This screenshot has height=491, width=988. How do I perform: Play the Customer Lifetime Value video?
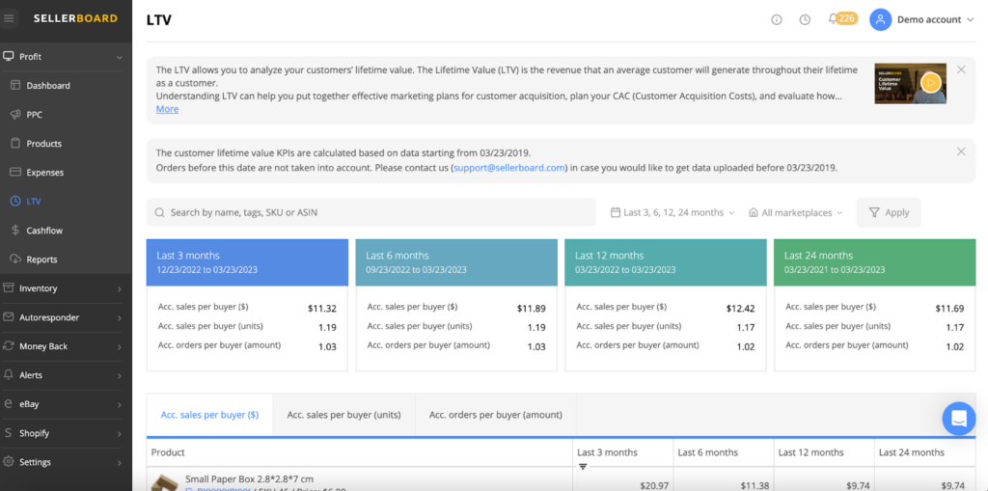pos(930,83)
